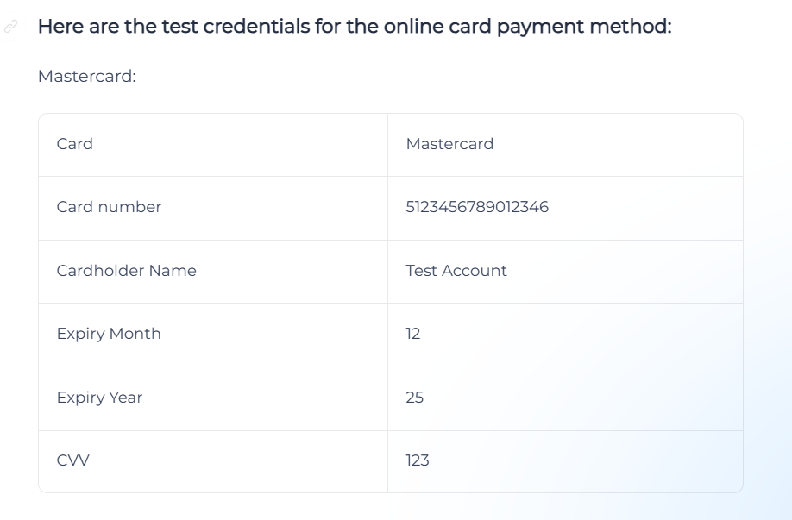Image resolution: width=792 pixels, height=520 pixels.
Task: Click the "Card number" label cell
Action: [109, 207]
